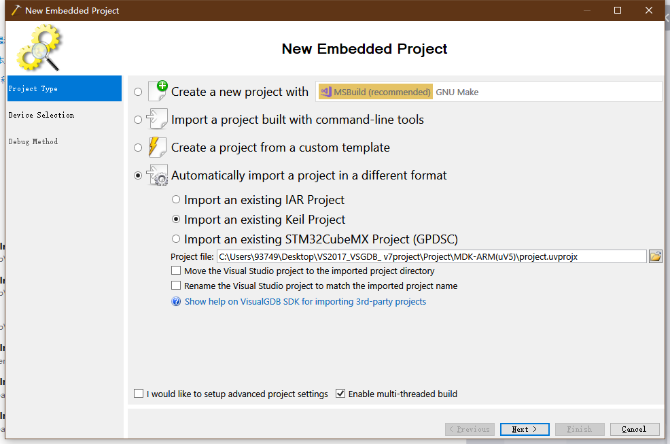670x444 pixels.
Task: Select GNU Make build system
Action: click(x=457, y=92)
